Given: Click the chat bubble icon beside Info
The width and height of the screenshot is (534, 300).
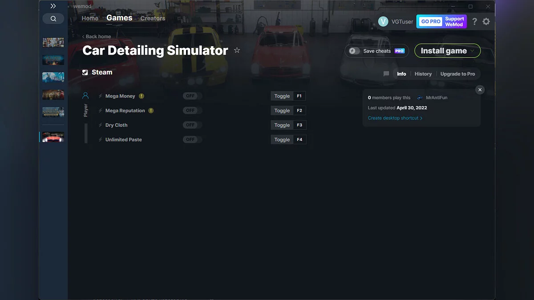Looking at the screenshot, I should (x=386, y=74).
